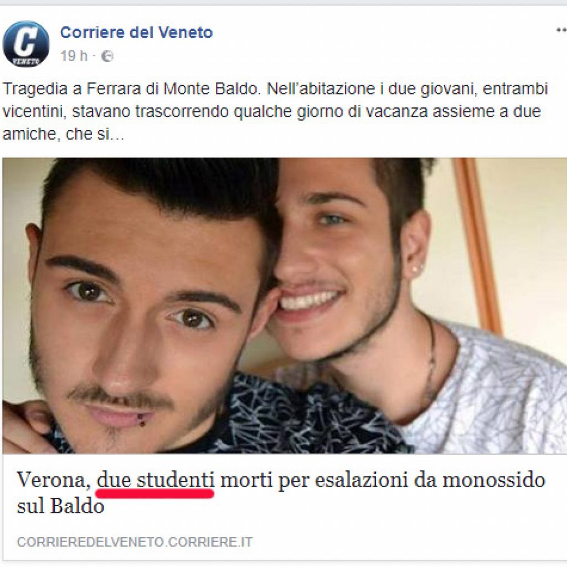The height and width of the screenshot is (567, 567).
Task: Expand truncated text at 'amiche, che si…'
Action: coord(63,134)
